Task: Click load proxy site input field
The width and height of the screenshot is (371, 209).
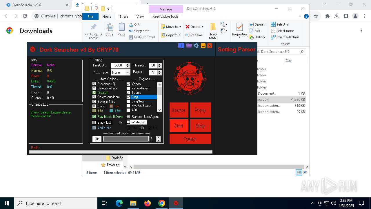Action: [126, 139]
